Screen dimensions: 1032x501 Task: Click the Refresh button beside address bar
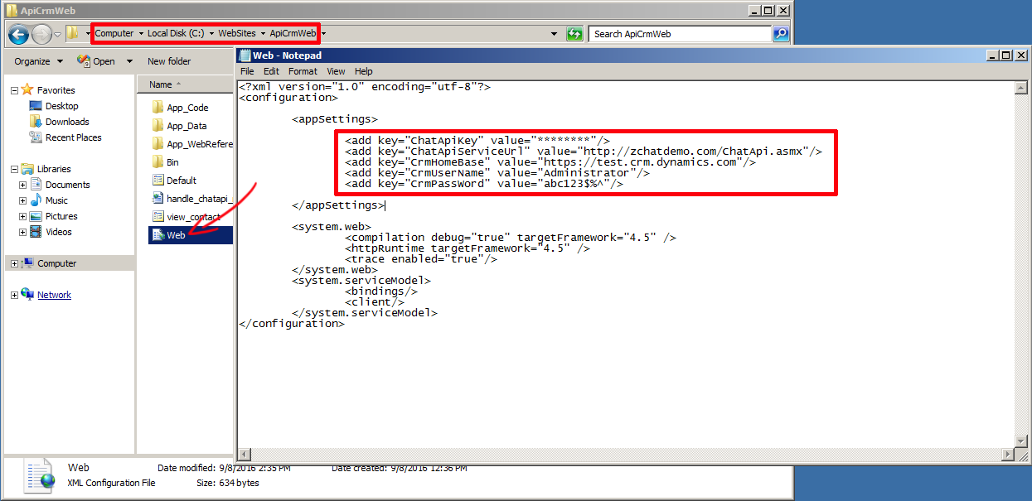pos(574,34)
